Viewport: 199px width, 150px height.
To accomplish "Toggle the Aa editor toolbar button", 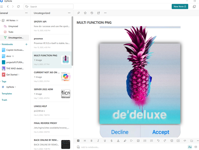I will [190, 147].
